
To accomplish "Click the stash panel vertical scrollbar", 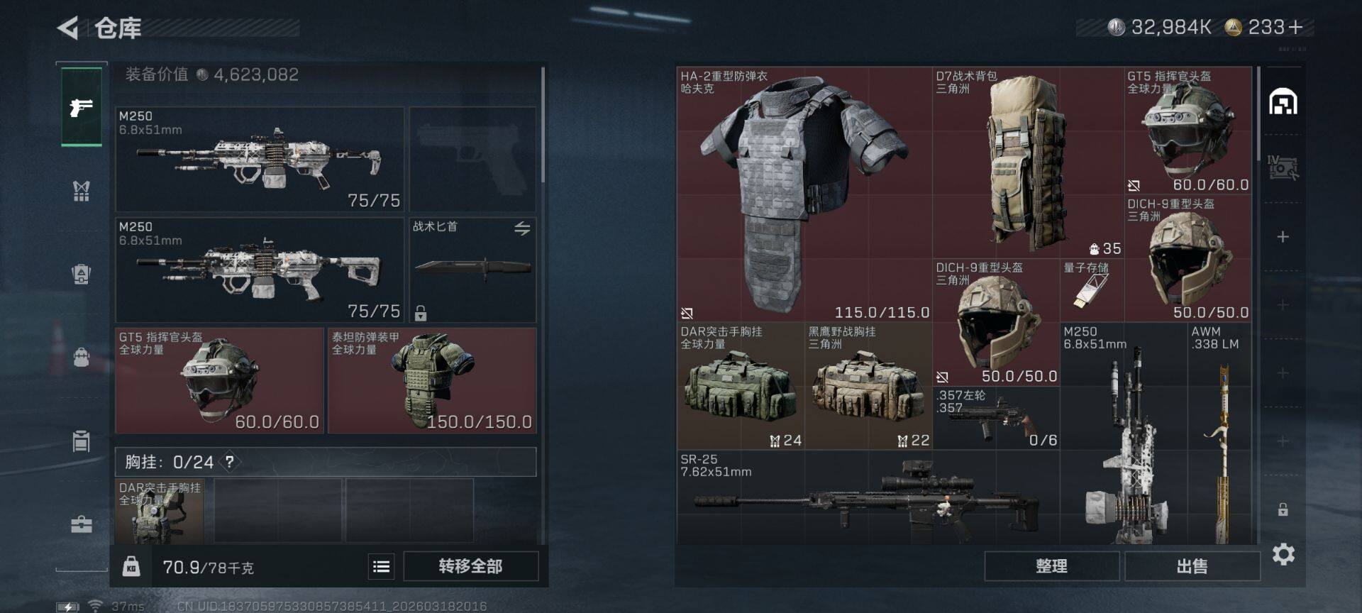I will (x=1259, y=114).
